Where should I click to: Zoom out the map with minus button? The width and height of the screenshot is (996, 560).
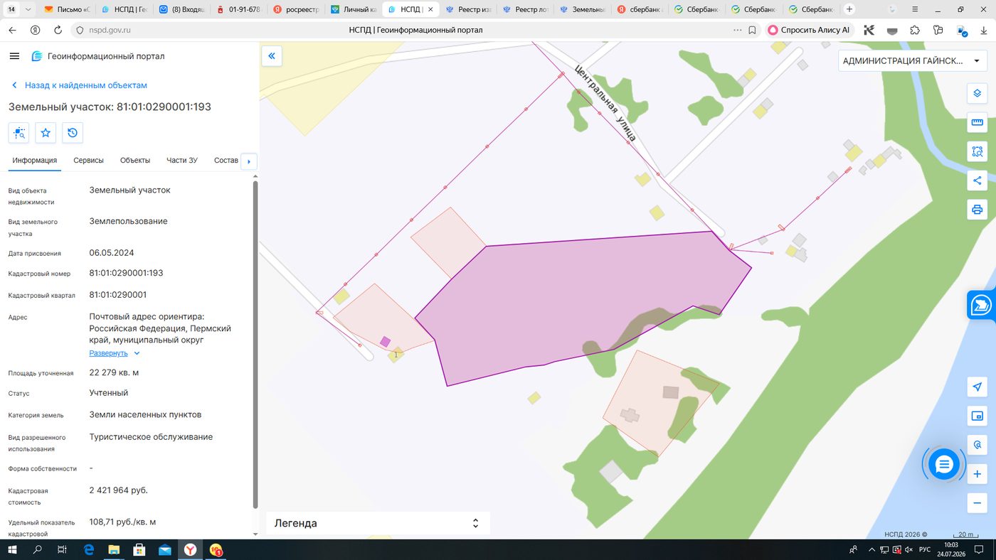(x=978, y=503)
